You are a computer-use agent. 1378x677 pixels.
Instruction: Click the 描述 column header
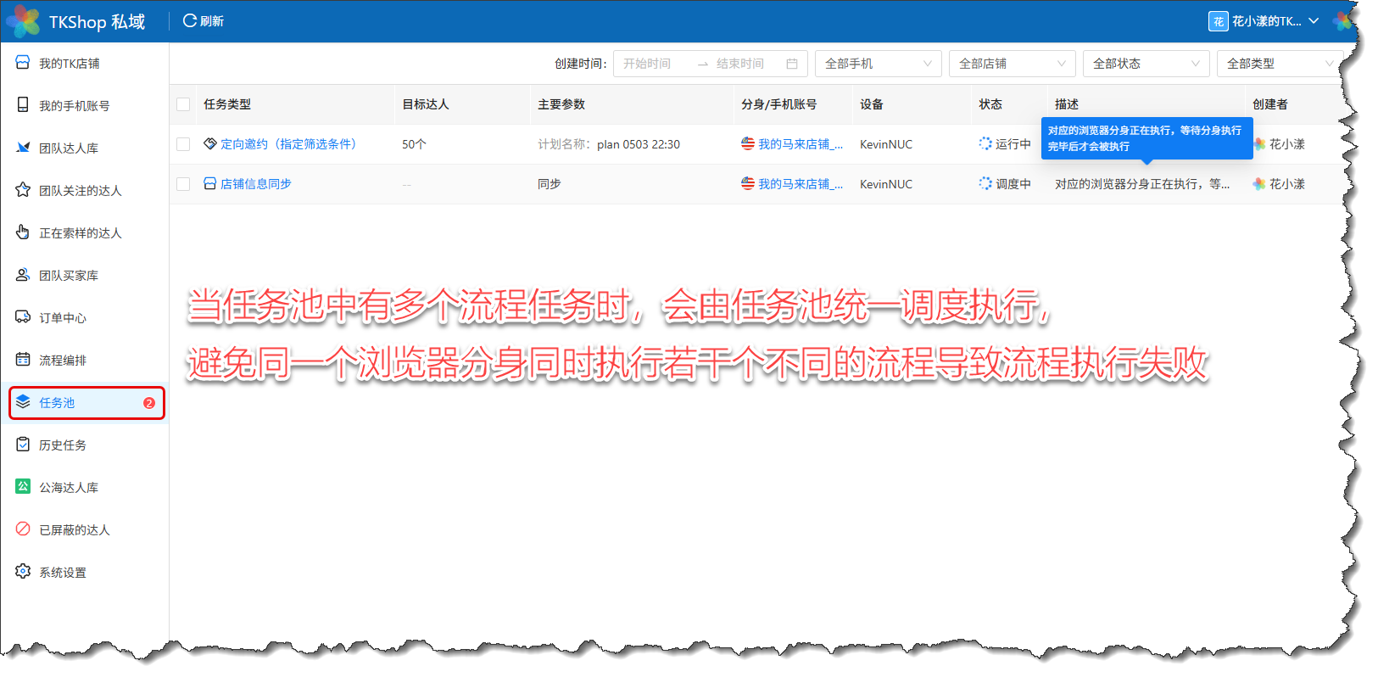coord(1067,104)
